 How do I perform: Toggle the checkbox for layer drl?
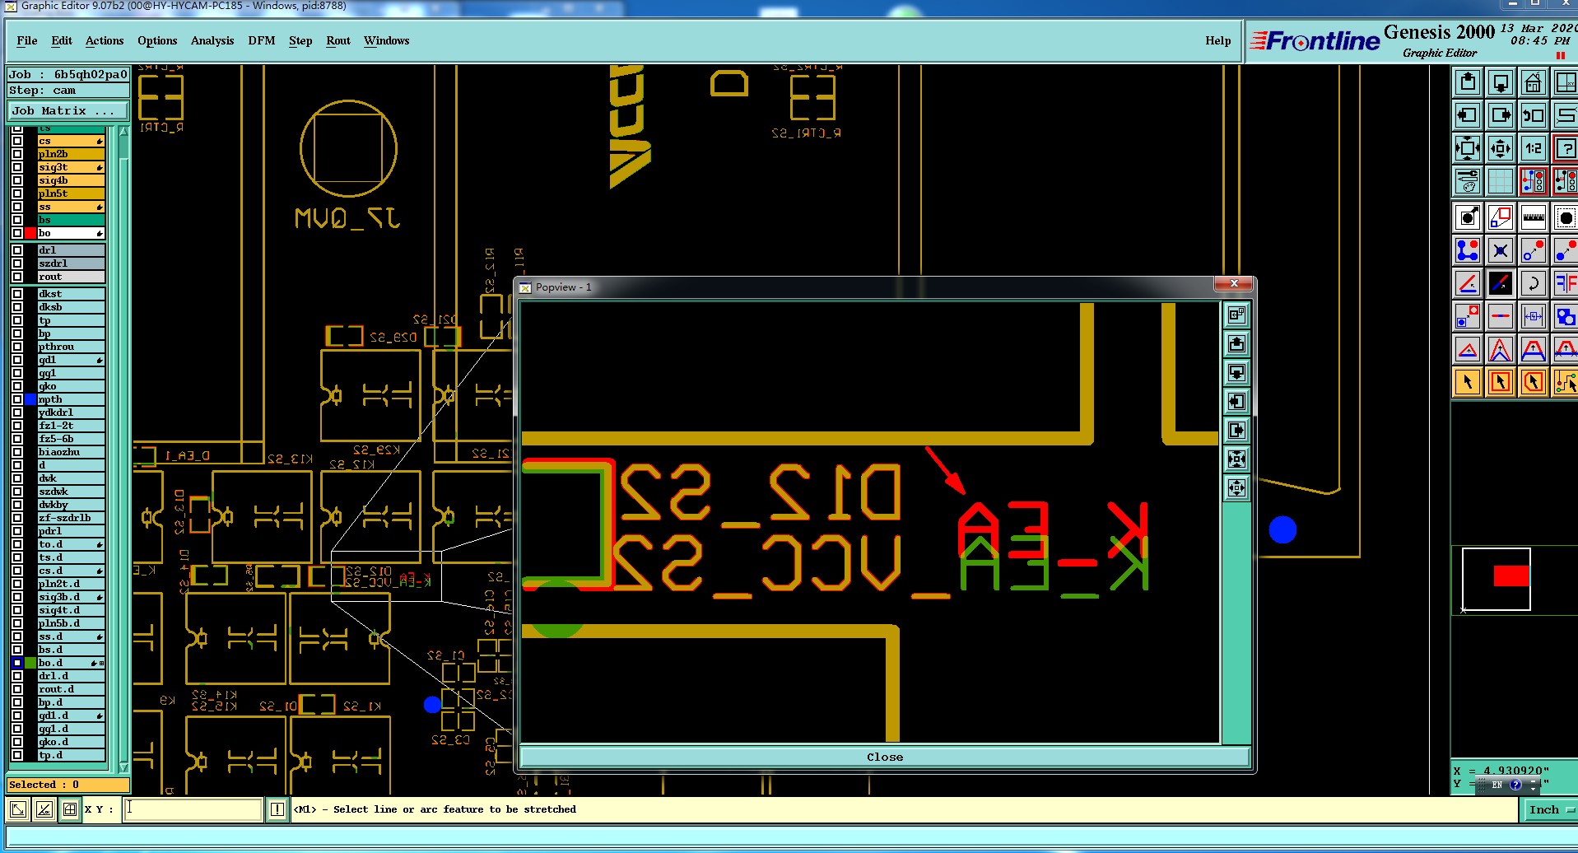(x=17, y=250)
